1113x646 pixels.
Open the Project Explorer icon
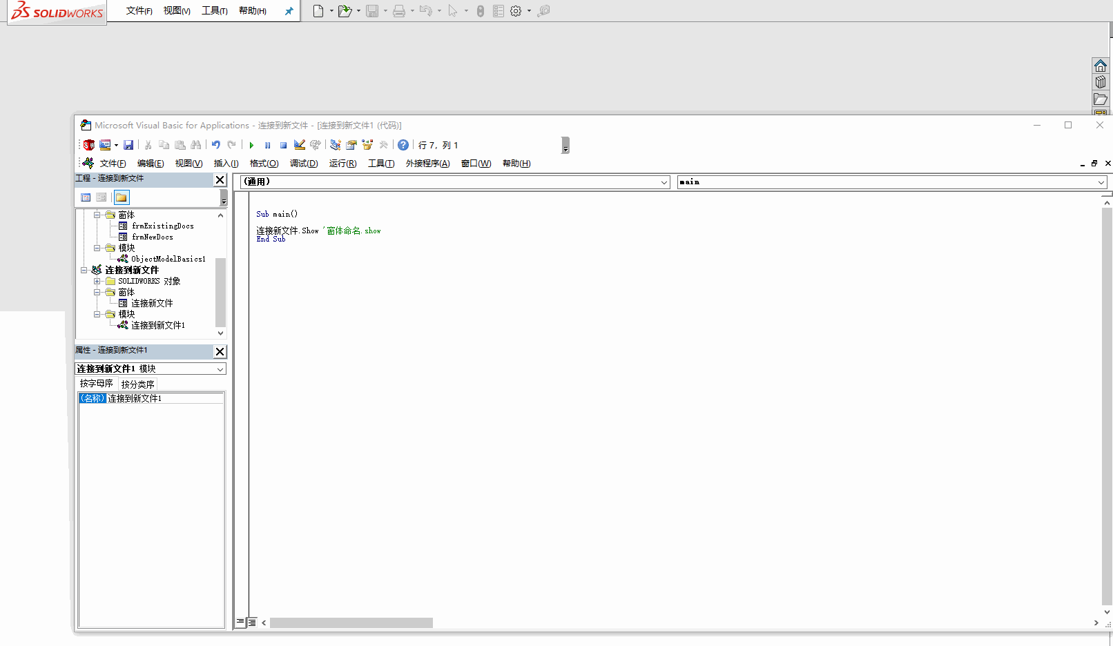tap(336, 145)
